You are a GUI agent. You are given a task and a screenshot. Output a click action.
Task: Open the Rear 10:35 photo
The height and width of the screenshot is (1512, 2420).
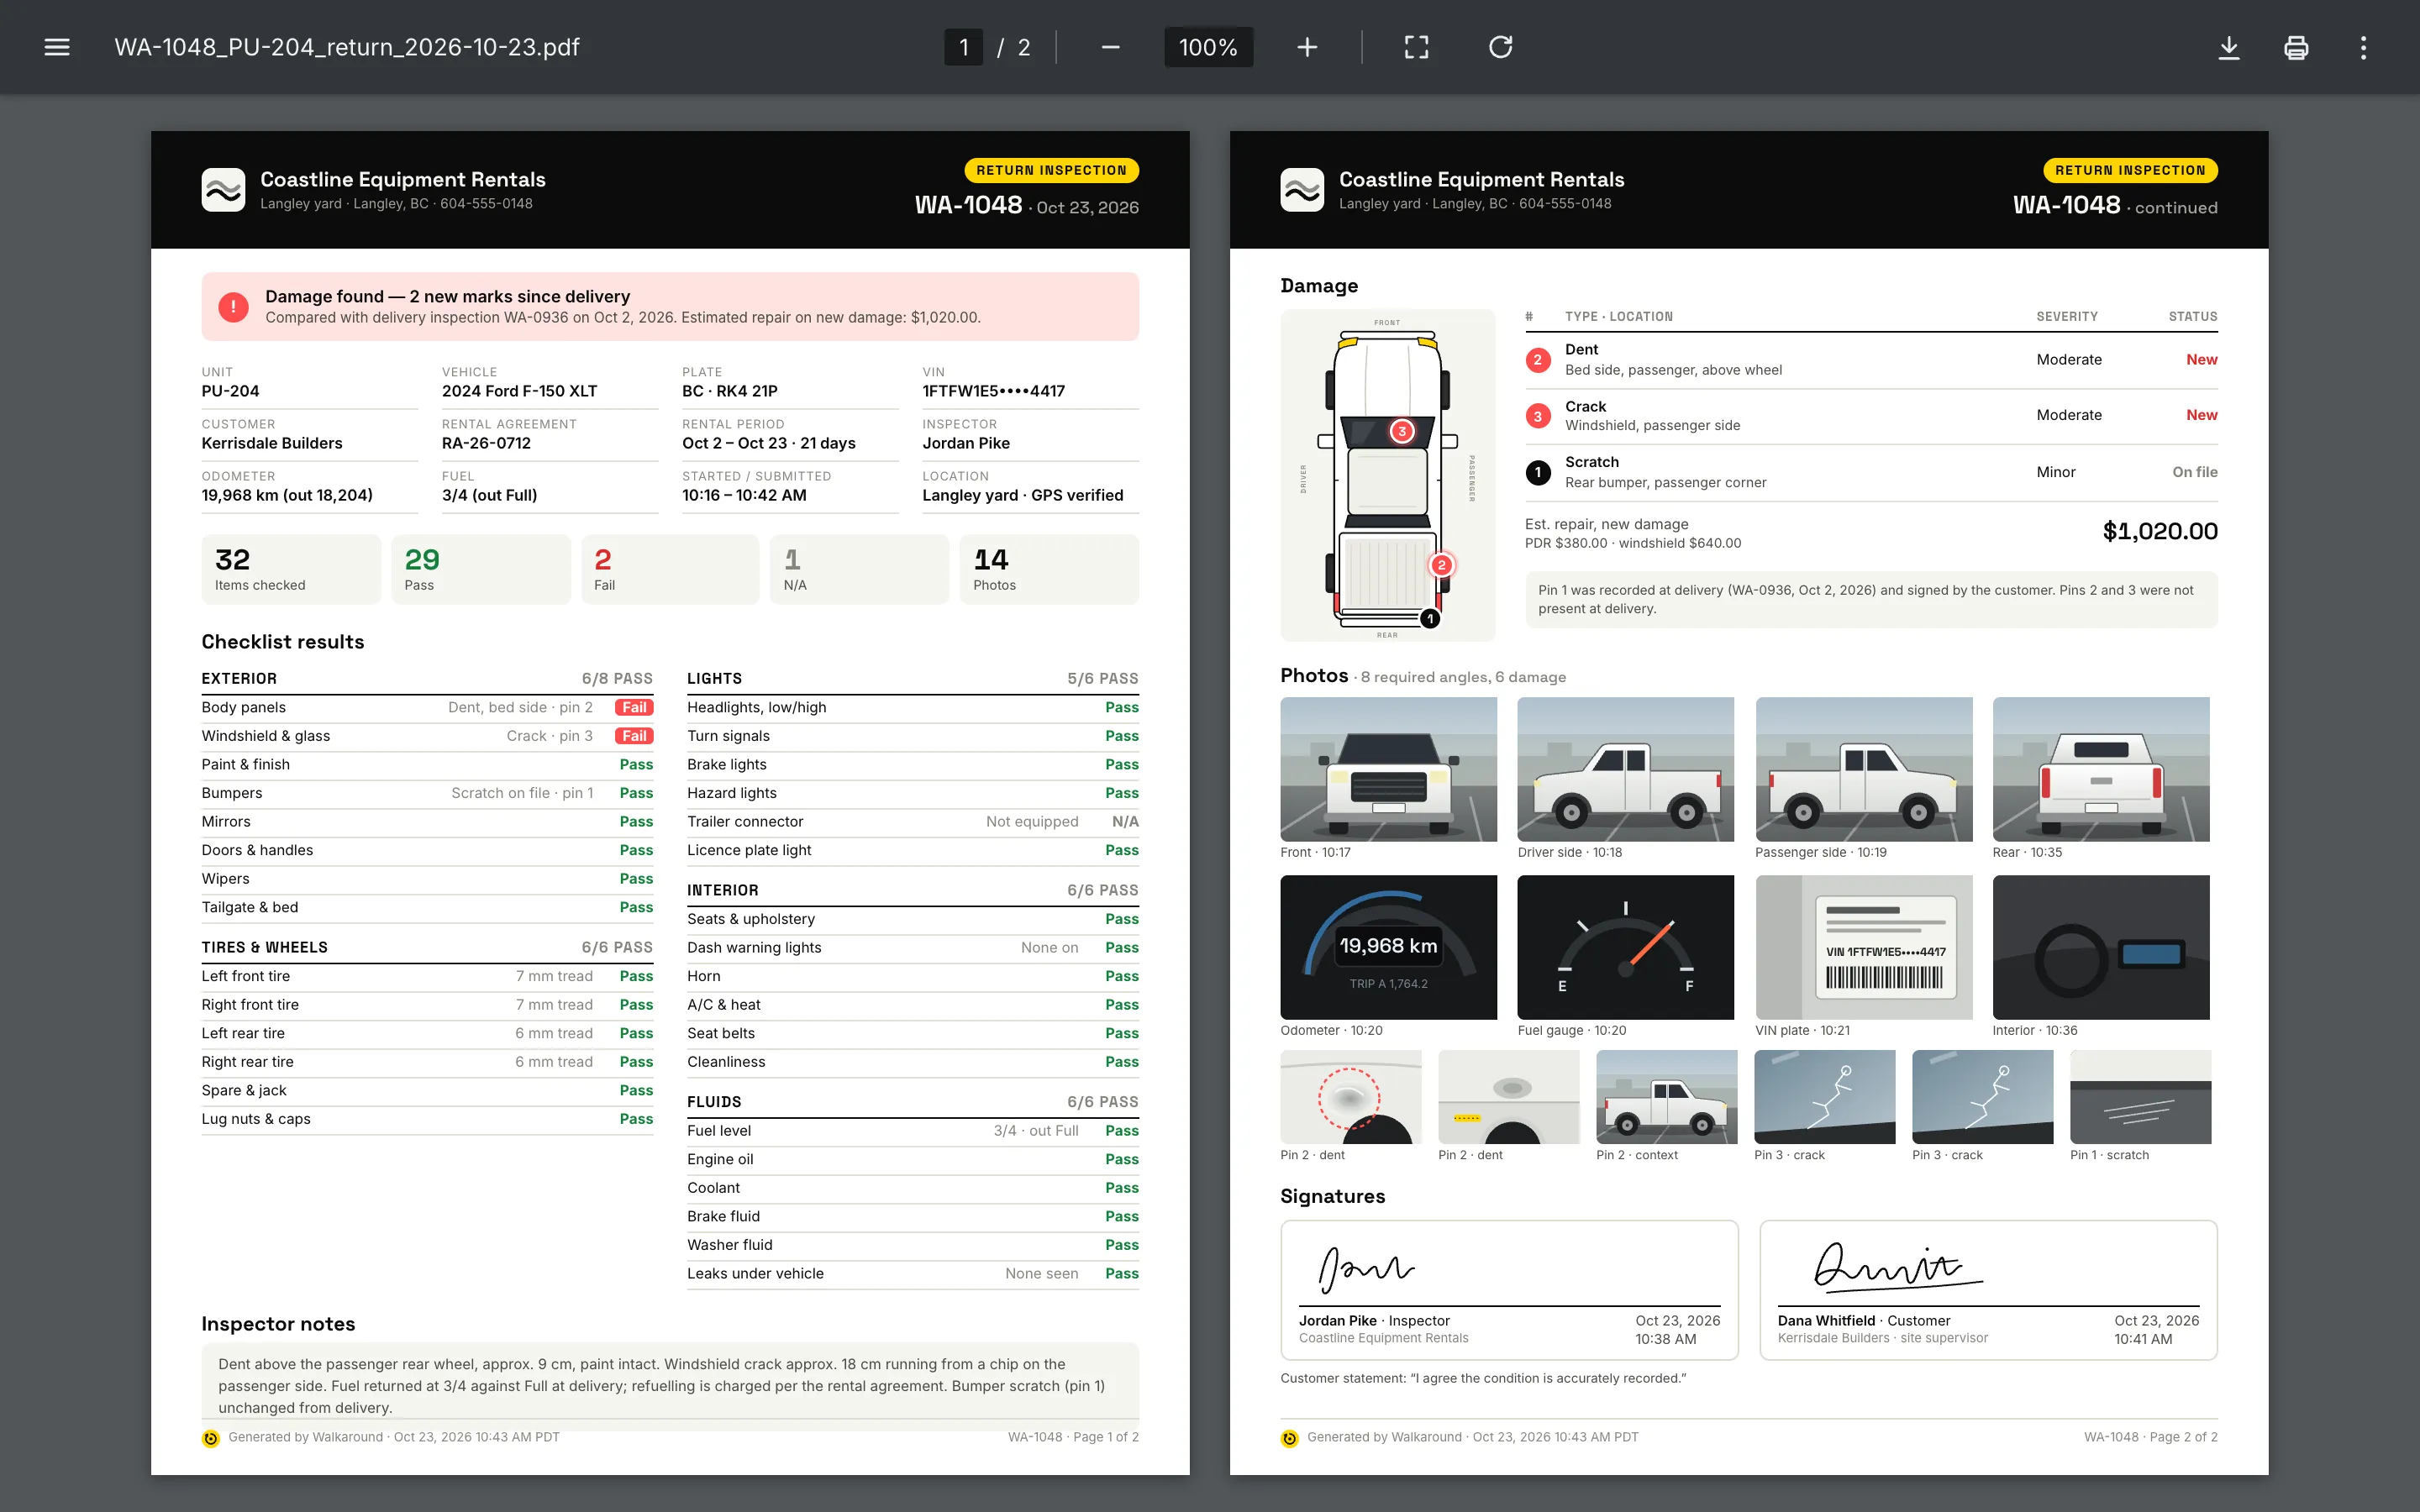click(x=2100, y=769)
